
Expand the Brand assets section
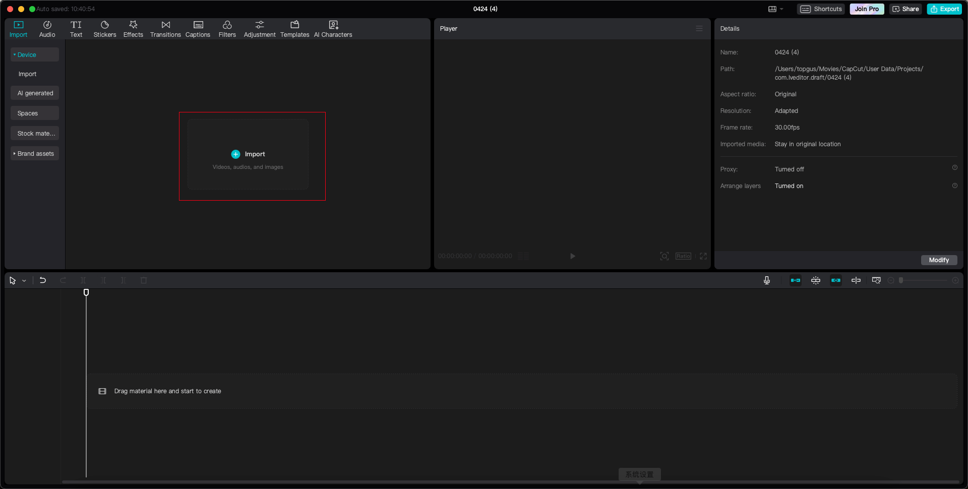pos(35,153)
